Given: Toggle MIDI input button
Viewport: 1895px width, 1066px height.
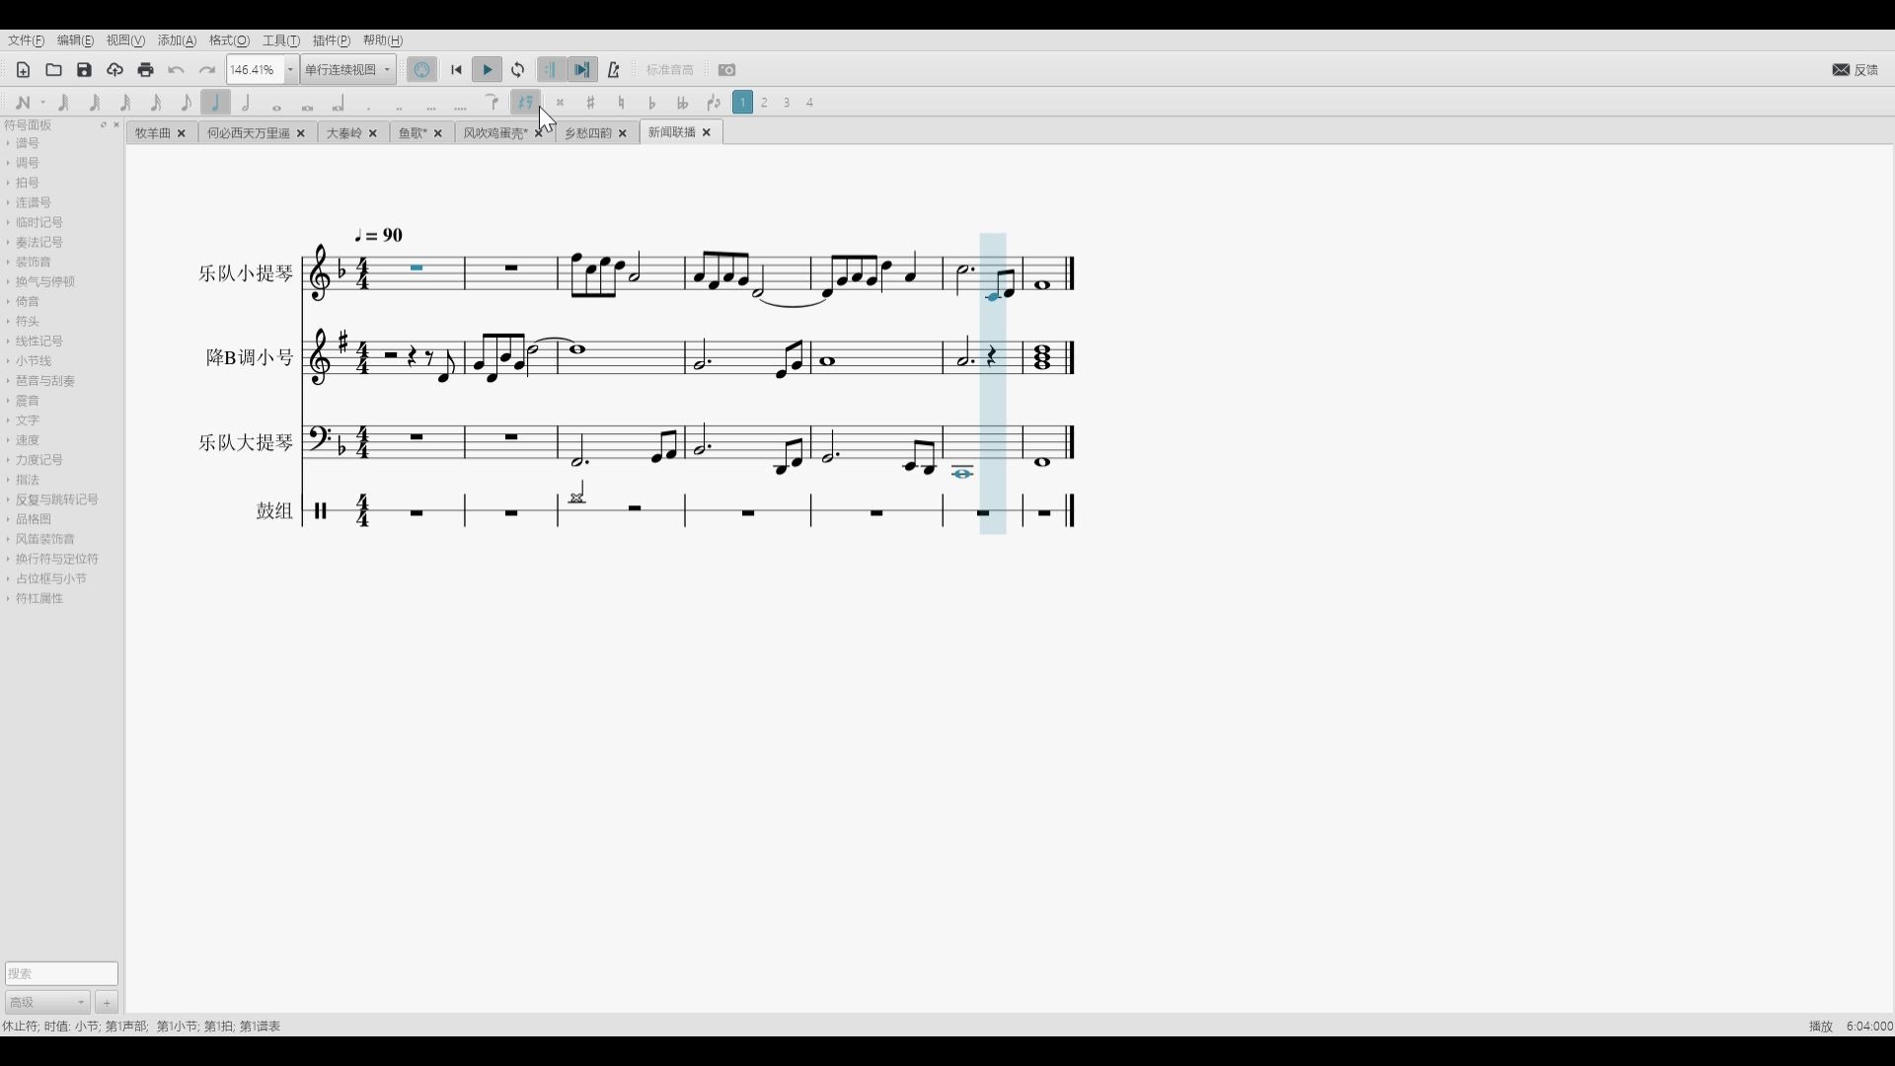Looking at the screenshot, I should coord(422,70).
